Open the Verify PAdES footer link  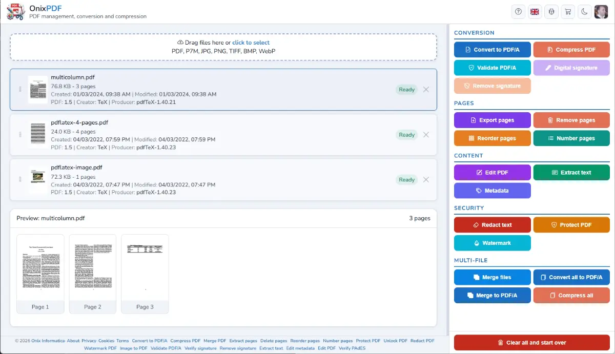click(352, 348)
